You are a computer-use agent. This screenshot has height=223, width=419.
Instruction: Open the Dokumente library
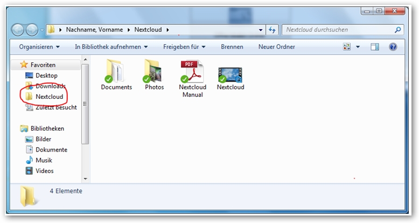pyautogui.click(x=51, y=149)
